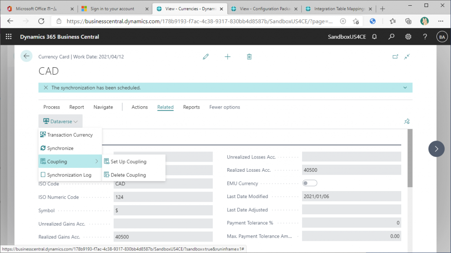
Task: Click Fewer options
Action: click(225, 107)
